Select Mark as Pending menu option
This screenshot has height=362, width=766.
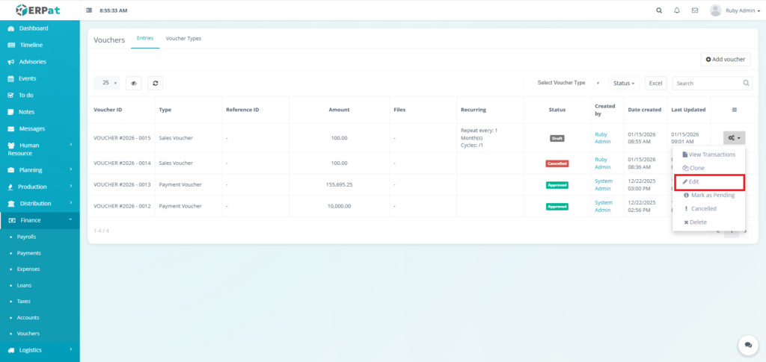coord(709,196)
